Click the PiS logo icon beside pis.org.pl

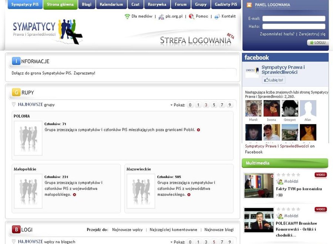pos(161,17)
